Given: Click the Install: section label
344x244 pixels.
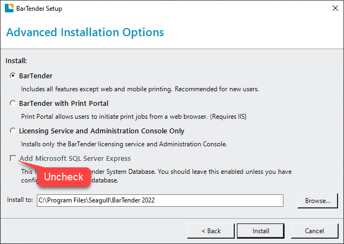Looking at the screenshot, I should point(16,60).
